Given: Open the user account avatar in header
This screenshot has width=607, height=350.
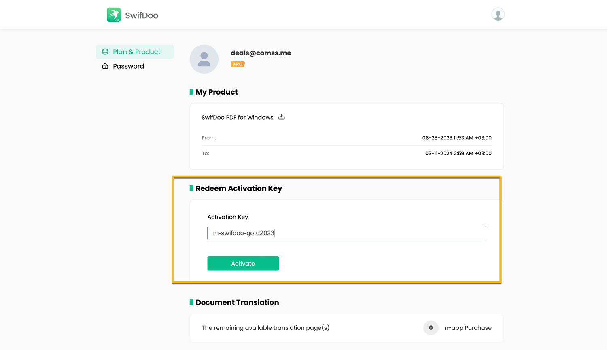Looking at the screenshot, I should (x=498, y=14).
